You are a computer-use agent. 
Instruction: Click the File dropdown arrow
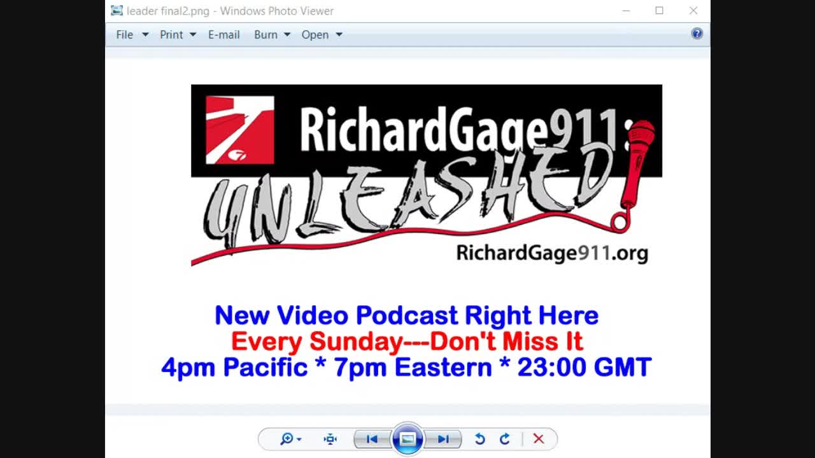145,34
